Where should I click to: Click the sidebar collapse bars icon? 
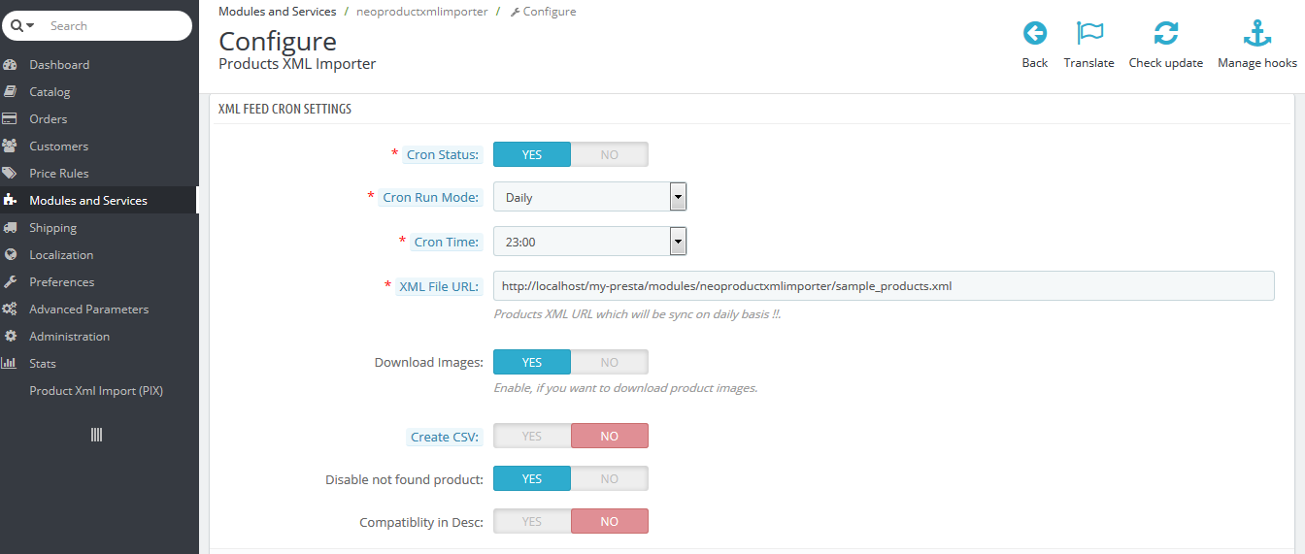96,435
